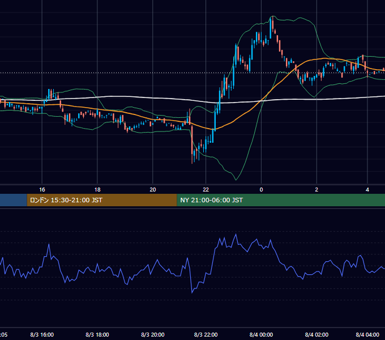Click the 4 hour label on chart axis
Screen dimensions: 385x340
tap(367, 189)
